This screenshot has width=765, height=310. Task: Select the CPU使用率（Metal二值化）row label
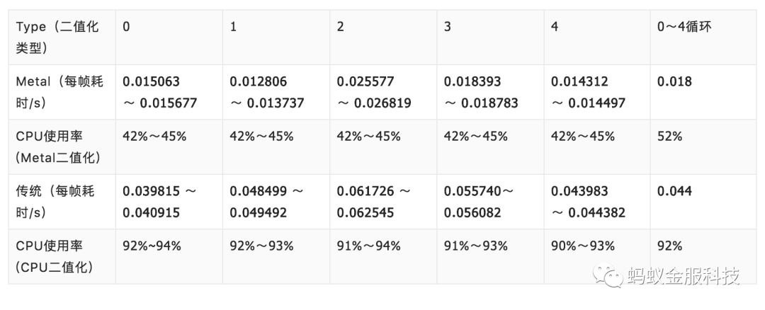coord(59,147)
